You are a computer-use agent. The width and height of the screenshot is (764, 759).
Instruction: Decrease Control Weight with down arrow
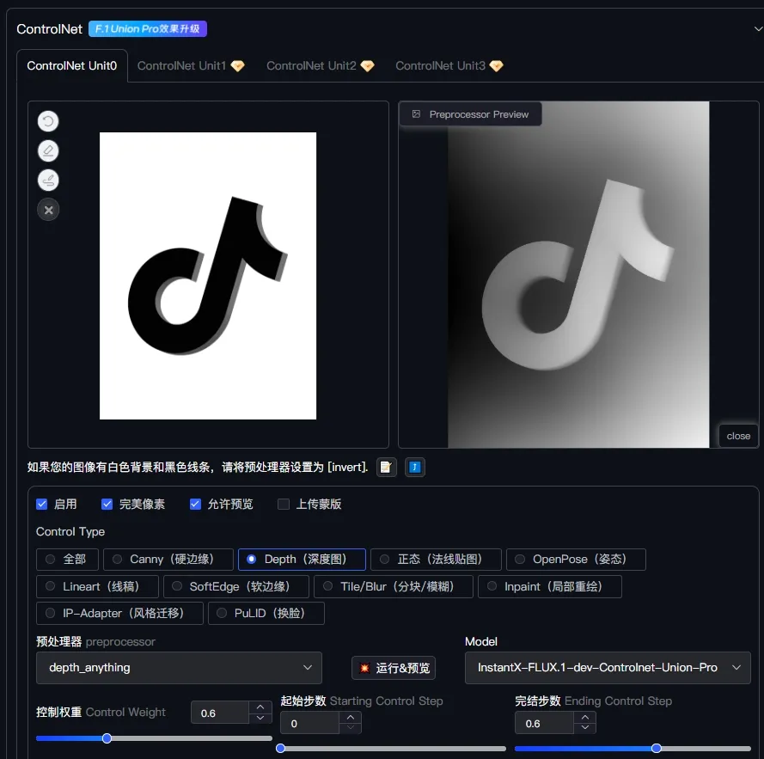[260, 718]
